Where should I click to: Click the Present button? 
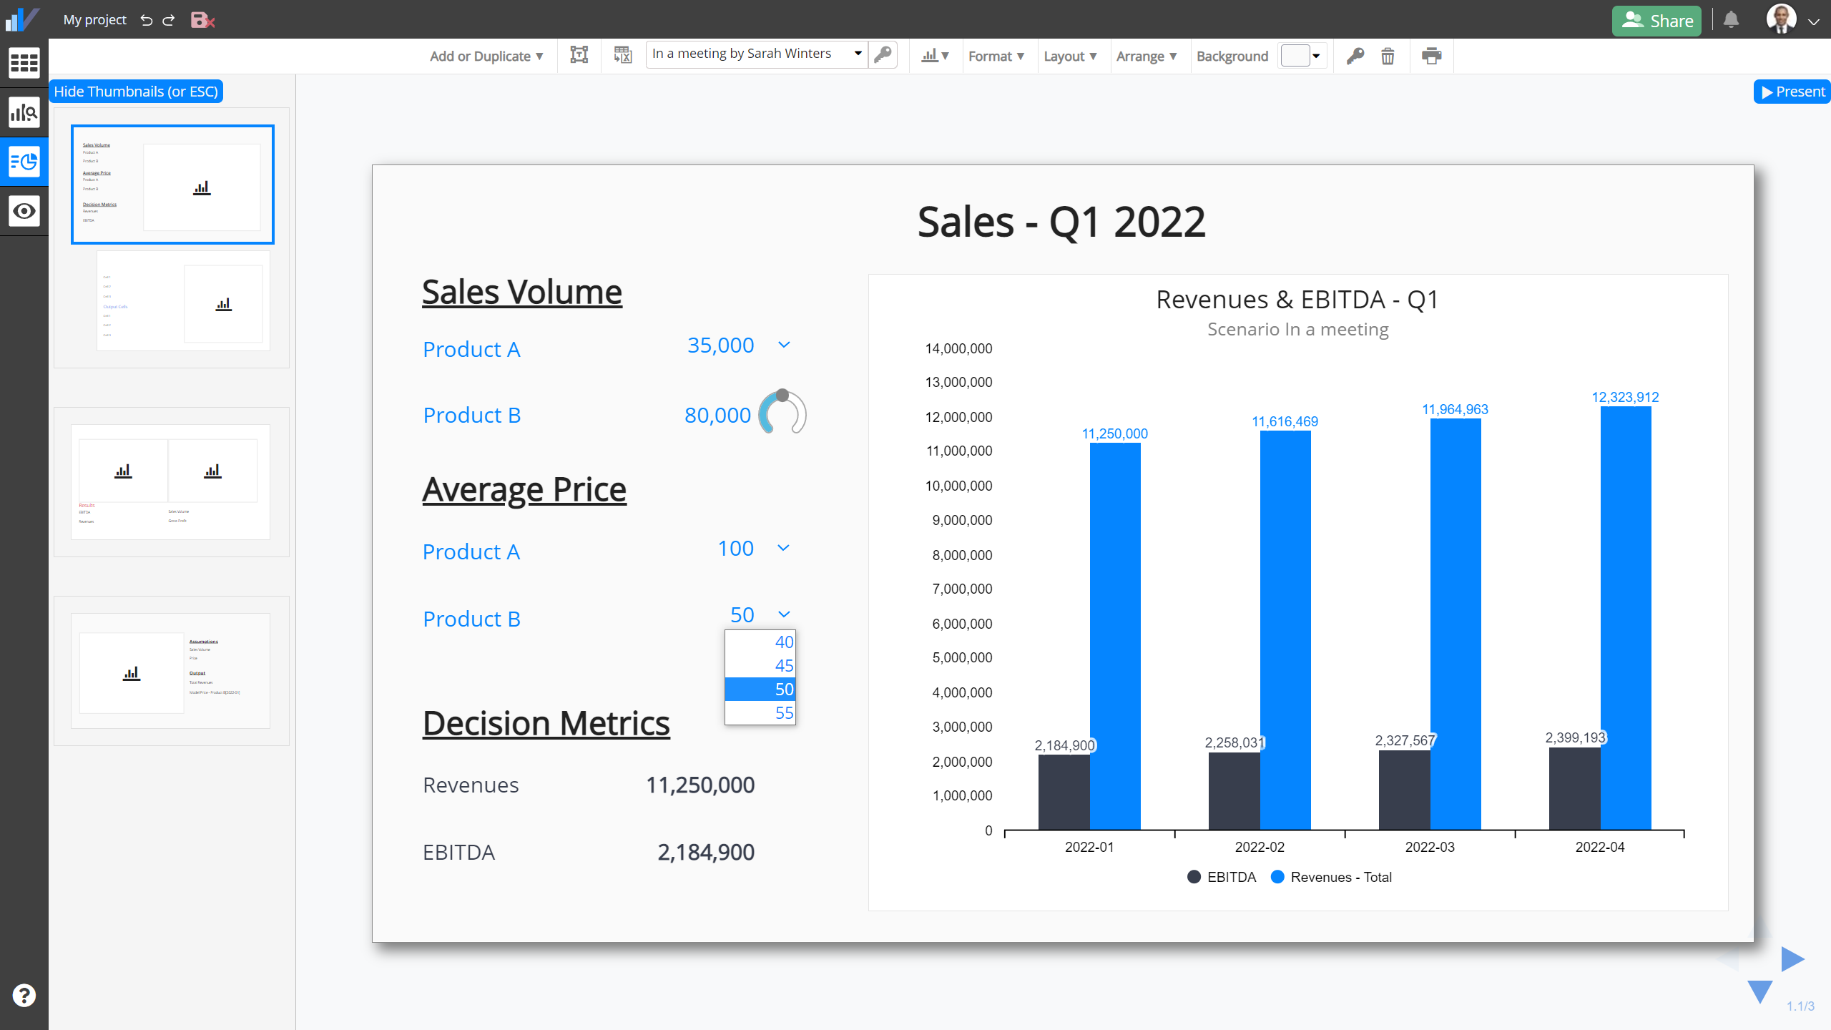tap(1792, 92)
